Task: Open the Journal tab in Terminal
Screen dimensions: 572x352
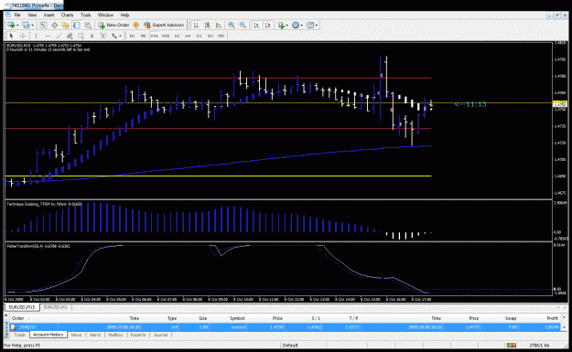Action: point(160,335)
